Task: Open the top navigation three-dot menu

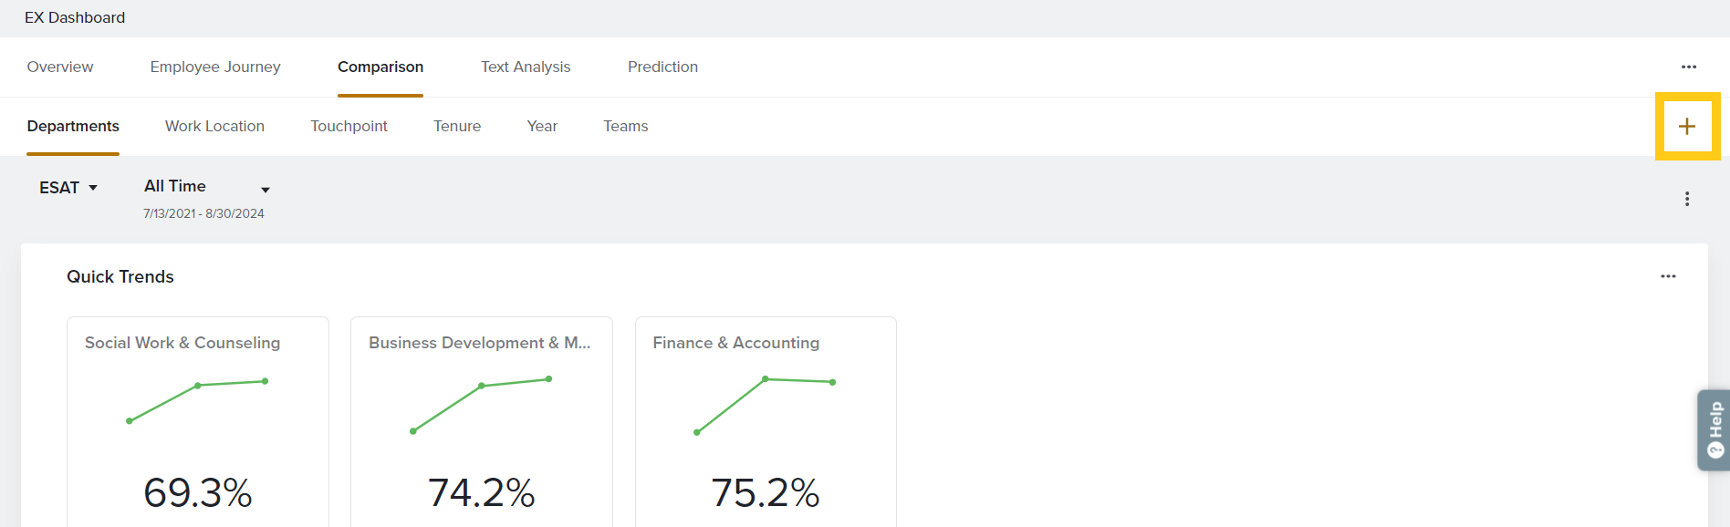Action: point(1689,67)
